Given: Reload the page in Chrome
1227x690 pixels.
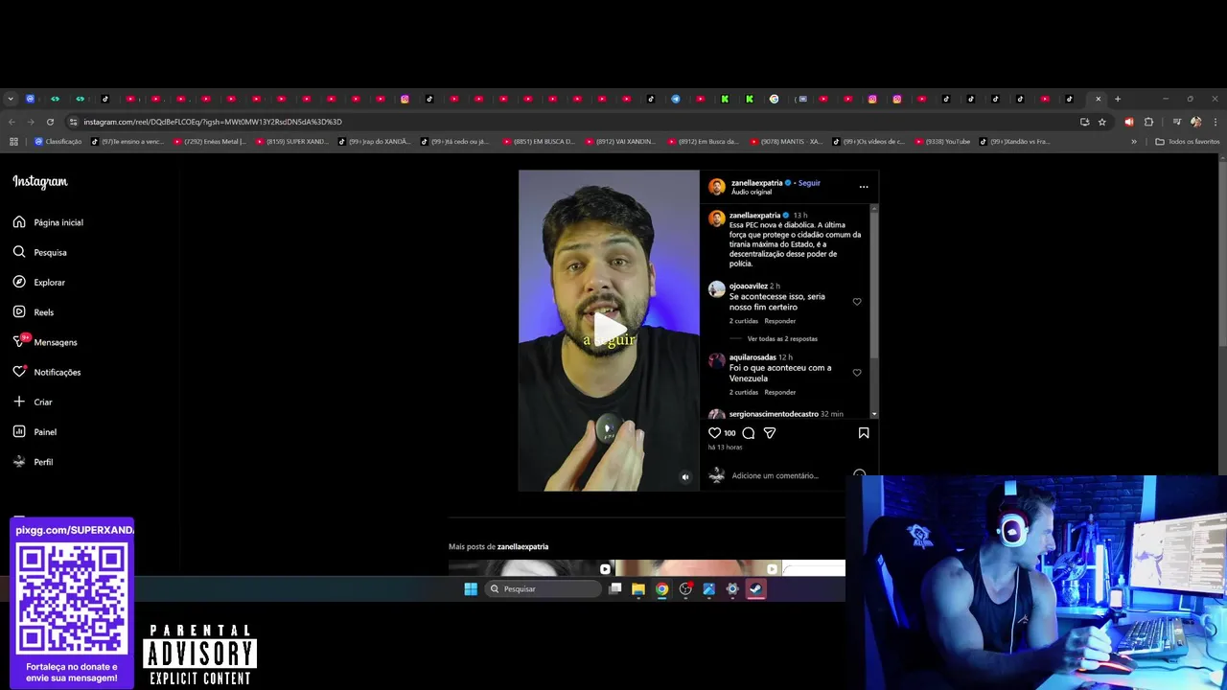Looking at the screenshot, I should click(x=50, y=122).
